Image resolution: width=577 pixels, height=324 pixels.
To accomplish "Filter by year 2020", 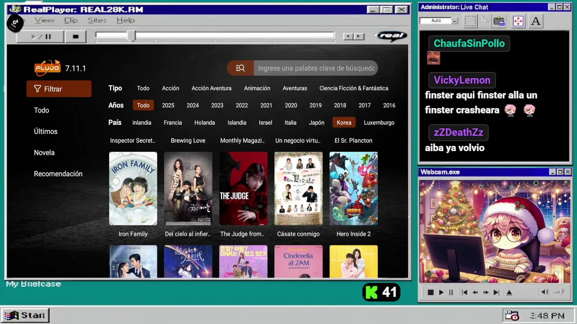I will (291, 105).
